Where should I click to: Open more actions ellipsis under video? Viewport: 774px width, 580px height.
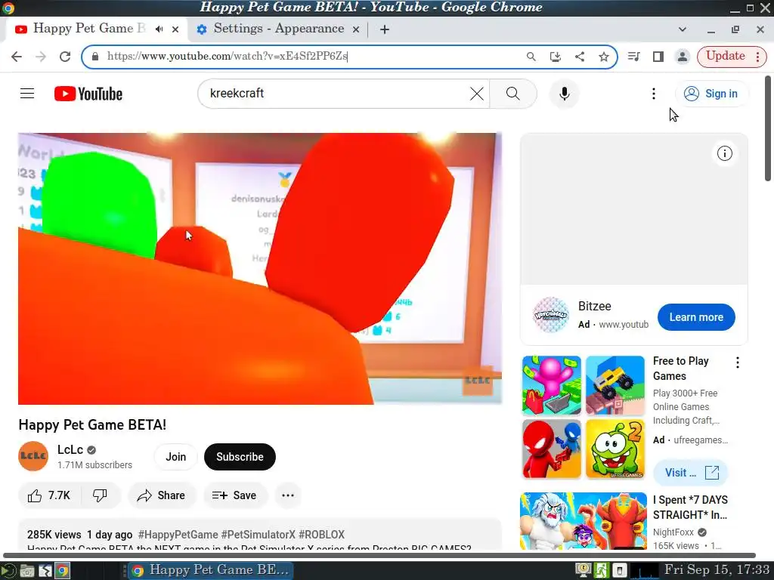click(x=288, y=495)
